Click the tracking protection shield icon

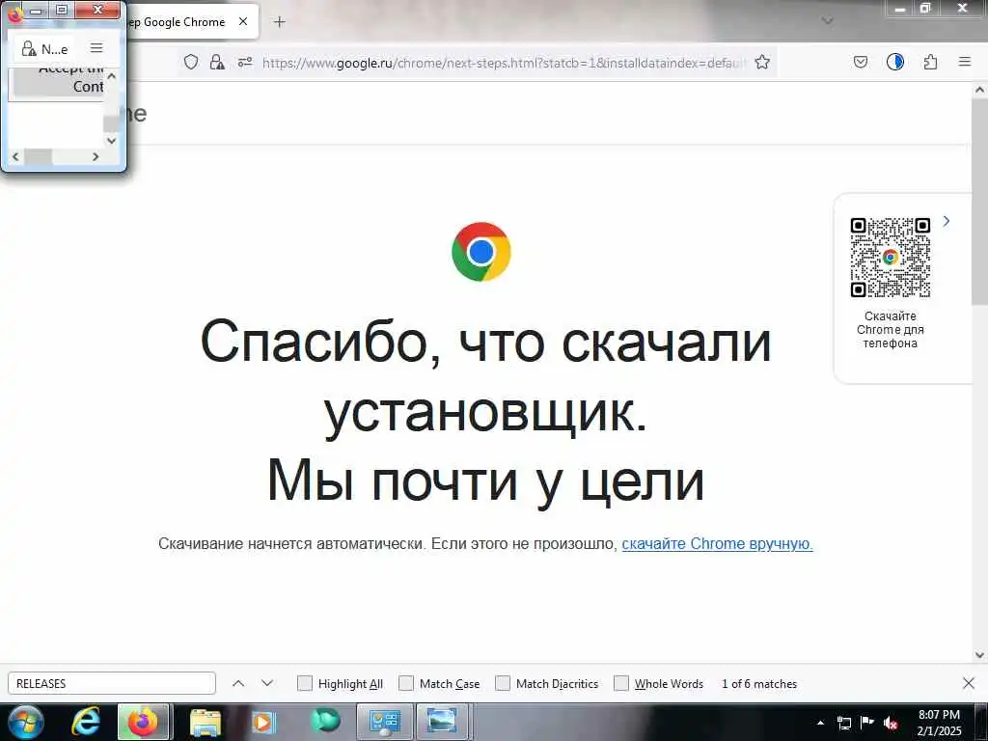tap(191, 62)
